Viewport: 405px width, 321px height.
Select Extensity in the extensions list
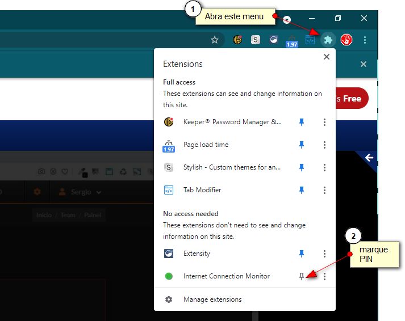pyautogui.click(x=197, y=254)
